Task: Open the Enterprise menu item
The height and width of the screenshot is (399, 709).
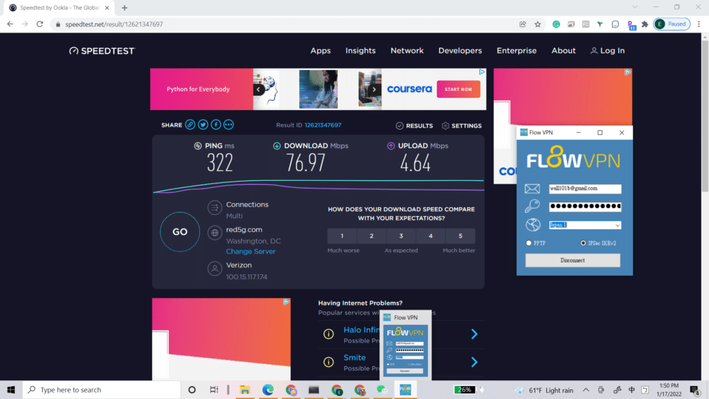Action: (517, 51)
